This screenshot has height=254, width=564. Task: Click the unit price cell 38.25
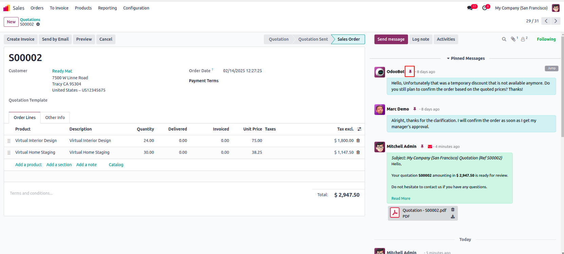(x=257, y=153)
